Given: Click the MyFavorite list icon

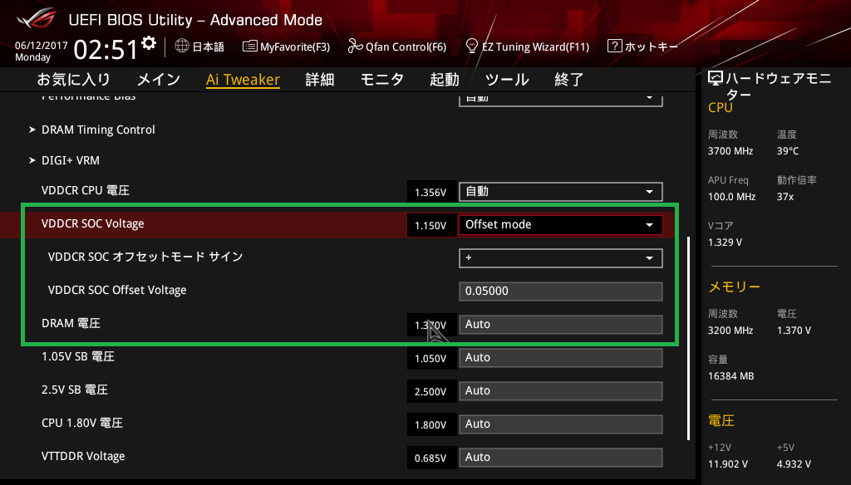Looking at the screenshot, I should (x=249, y=47).
